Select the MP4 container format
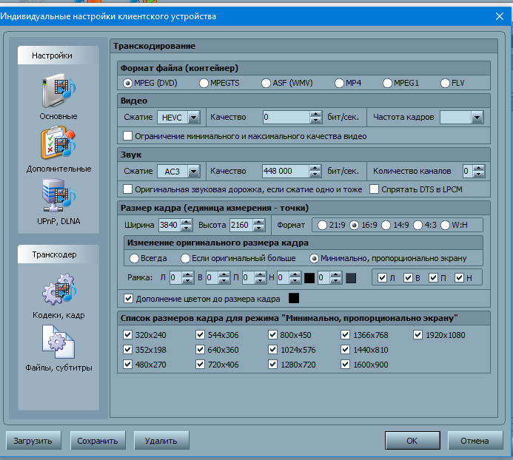Screen dimensions: 513x460 (x=340, y=83)
